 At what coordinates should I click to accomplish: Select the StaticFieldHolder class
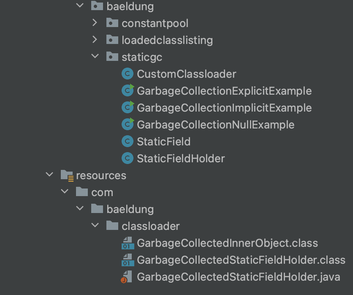click(x=181, y=158)
